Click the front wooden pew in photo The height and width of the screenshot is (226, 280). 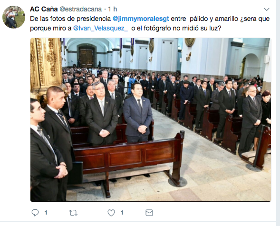pyautogui.click(x=128, y=161)
